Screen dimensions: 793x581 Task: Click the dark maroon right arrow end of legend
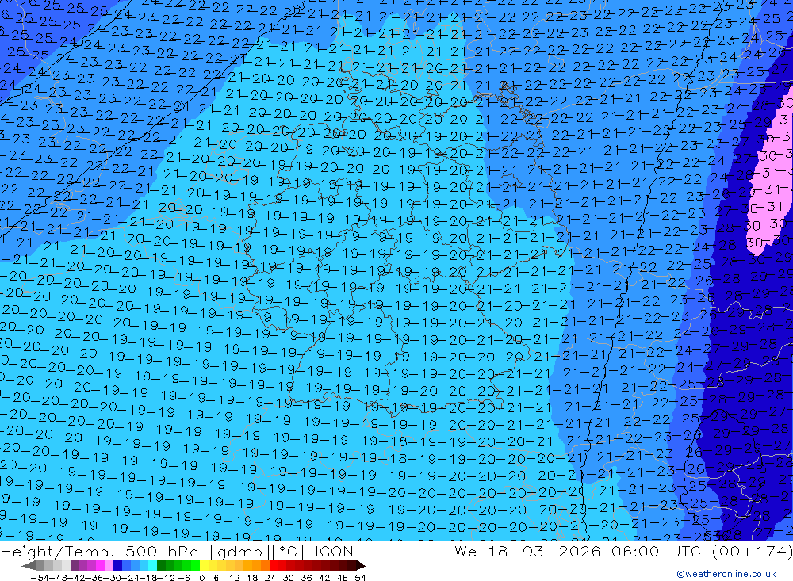[x=361, y=566]
